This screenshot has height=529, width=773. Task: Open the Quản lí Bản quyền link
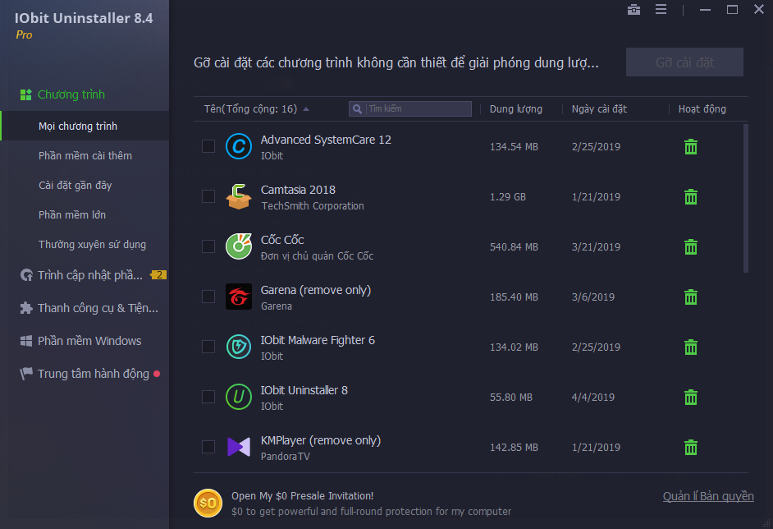(707, 496)
